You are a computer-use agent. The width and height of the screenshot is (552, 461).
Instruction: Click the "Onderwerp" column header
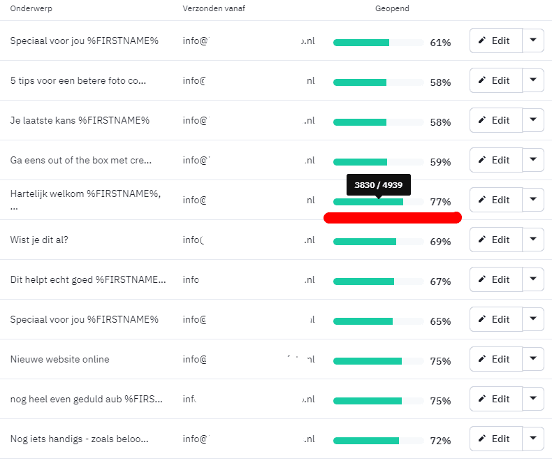31,9
